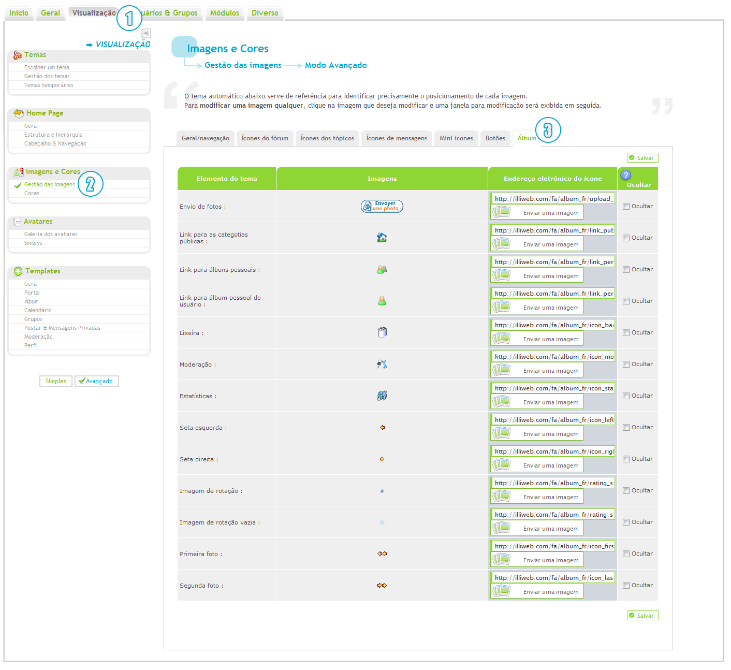Go to the Inicio top tab
This screenshot has width=731, height=670.
[19, 13]
